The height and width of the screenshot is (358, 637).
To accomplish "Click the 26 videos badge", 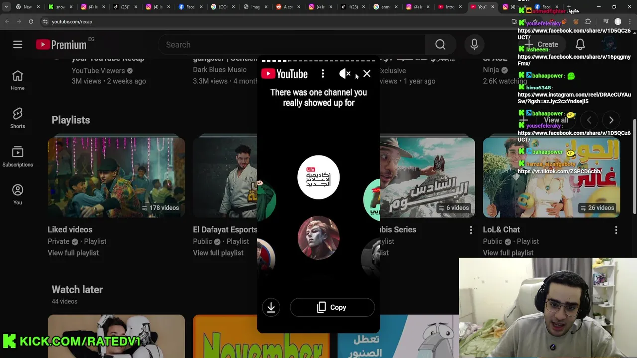I will coord(597,208).
